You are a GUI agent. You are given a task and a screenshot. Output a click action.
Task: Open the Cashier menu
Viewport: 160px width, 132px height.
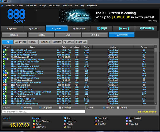(x=20, y=6)
